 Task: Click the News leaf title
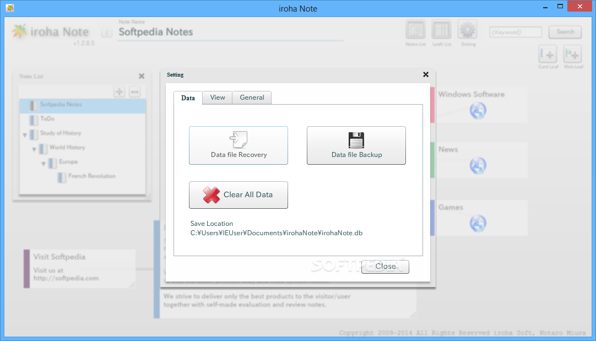448,149
